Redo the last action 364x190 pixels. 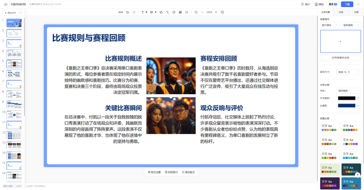coord(134,12)
